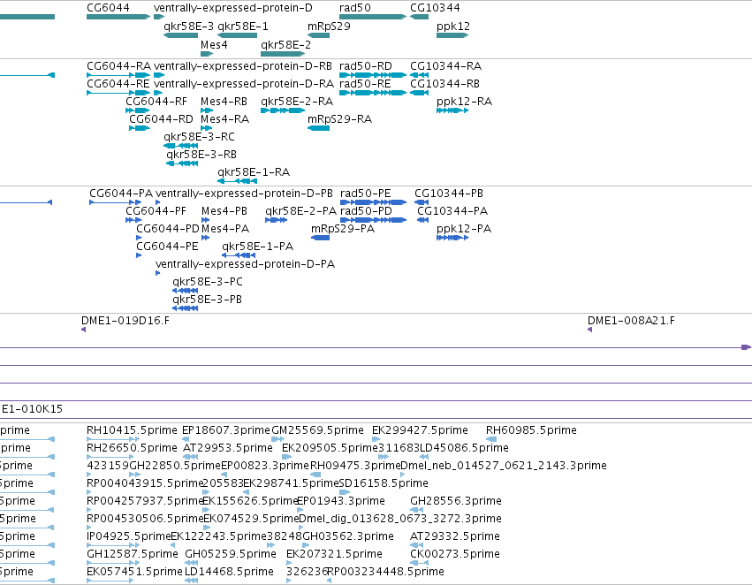752x585 pixels.
Task: Click the Mes4-RB transcript label
Action: 224,102
